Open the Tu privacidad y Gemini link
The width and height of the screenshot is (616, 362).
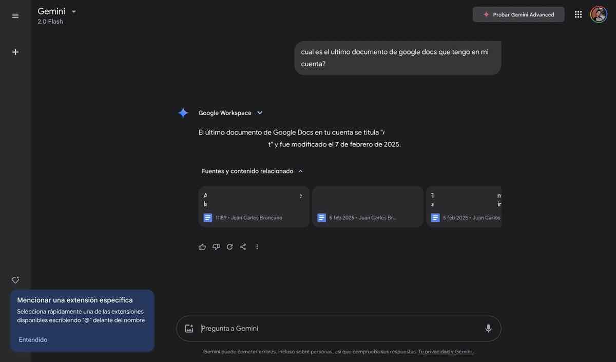point(445,350)
